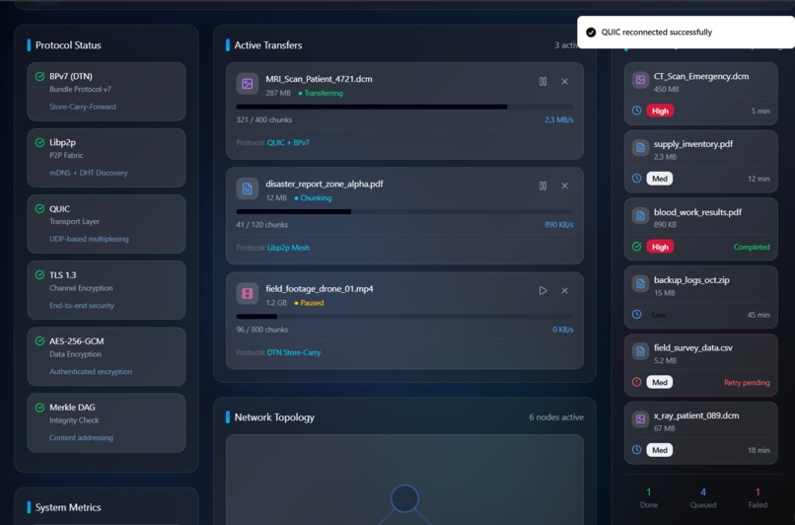Screen dimensions: 795x525
Task: Click the Libp2p Mesh protocol label
Action: [288, 248]
